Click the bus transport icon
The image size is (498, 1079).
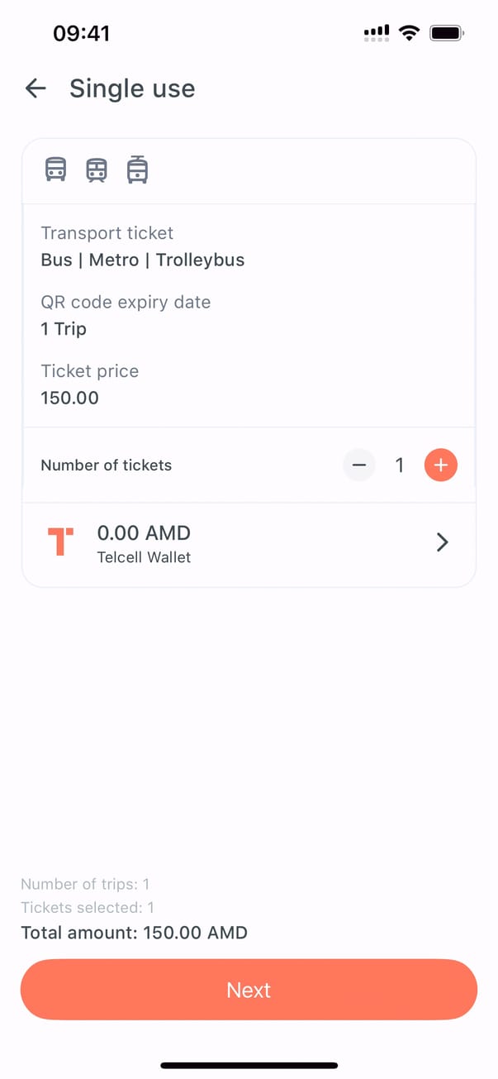(x=55, y=169)
